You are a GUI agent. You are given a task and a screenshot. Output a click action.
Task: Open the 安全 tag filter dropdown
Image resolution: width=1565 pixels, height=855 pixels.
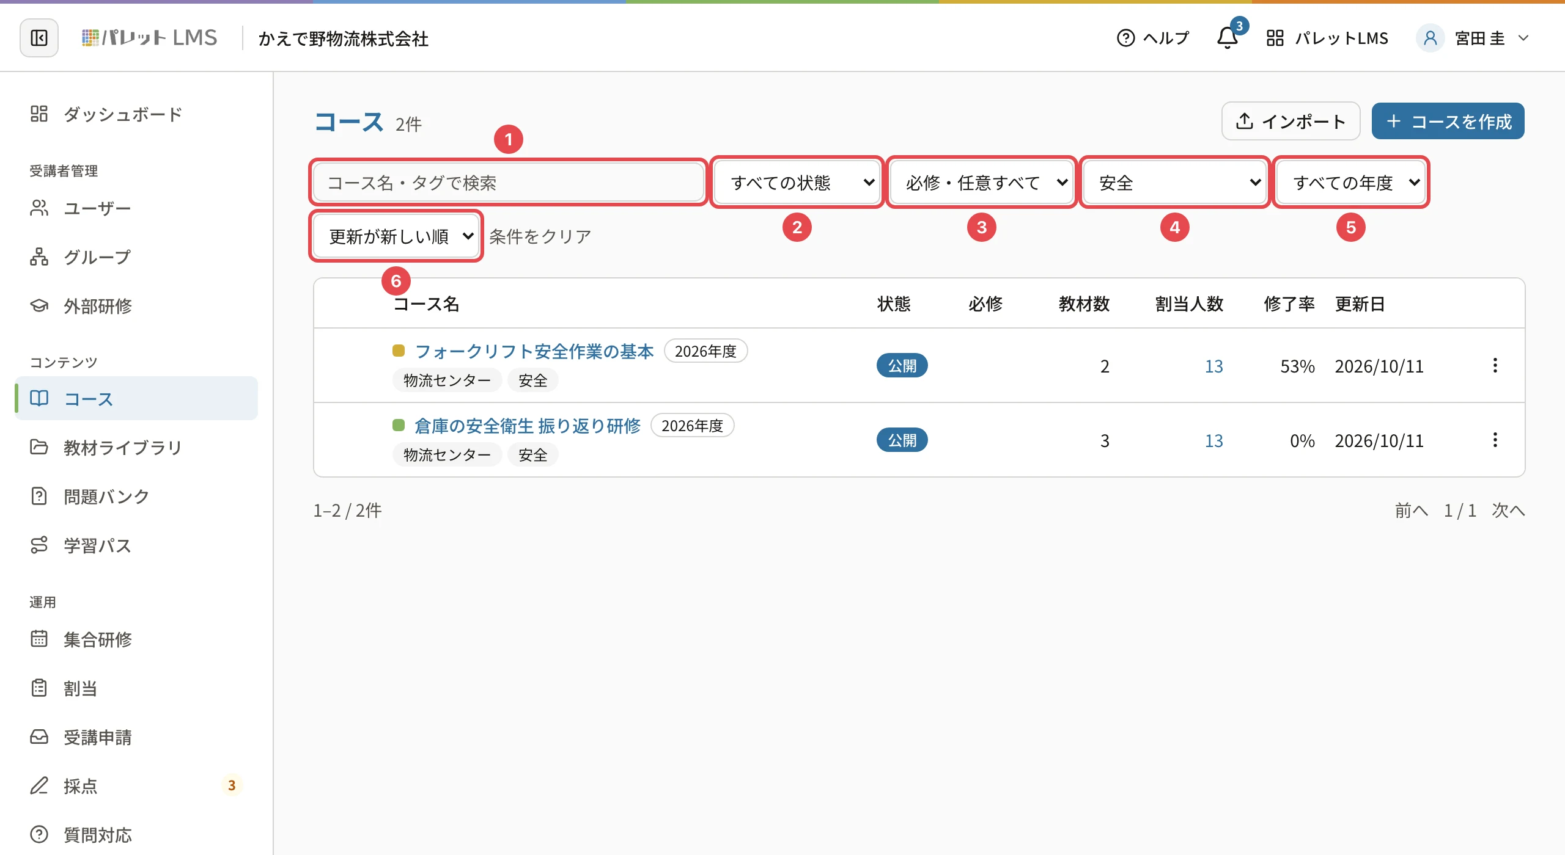(x=1174, y=182)
